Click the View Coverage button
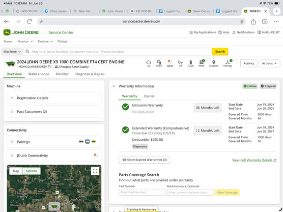The height and width of the screenshot is (212, 283). coord(227,192)
